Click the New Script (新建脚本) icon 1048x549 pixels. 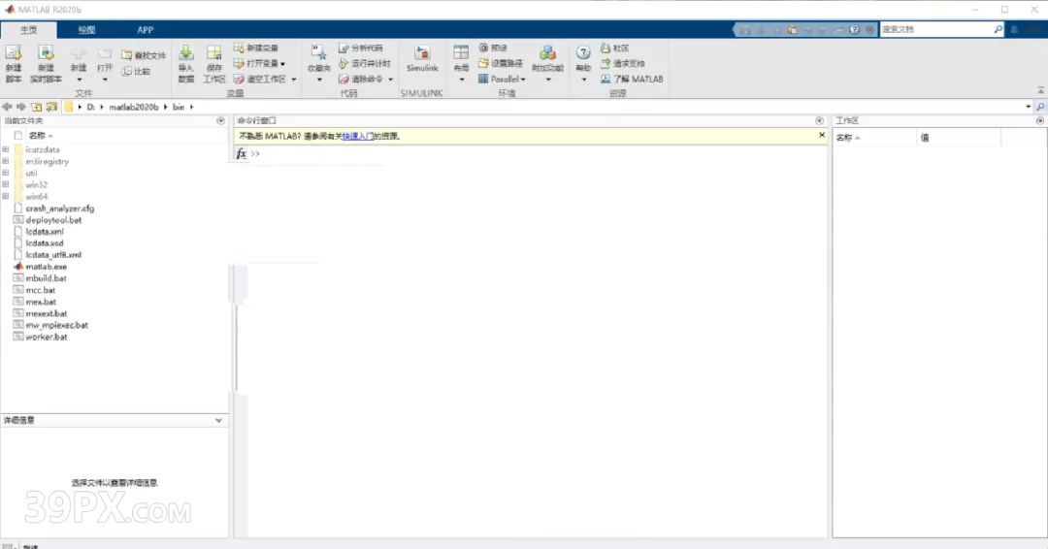click(14, 53)
